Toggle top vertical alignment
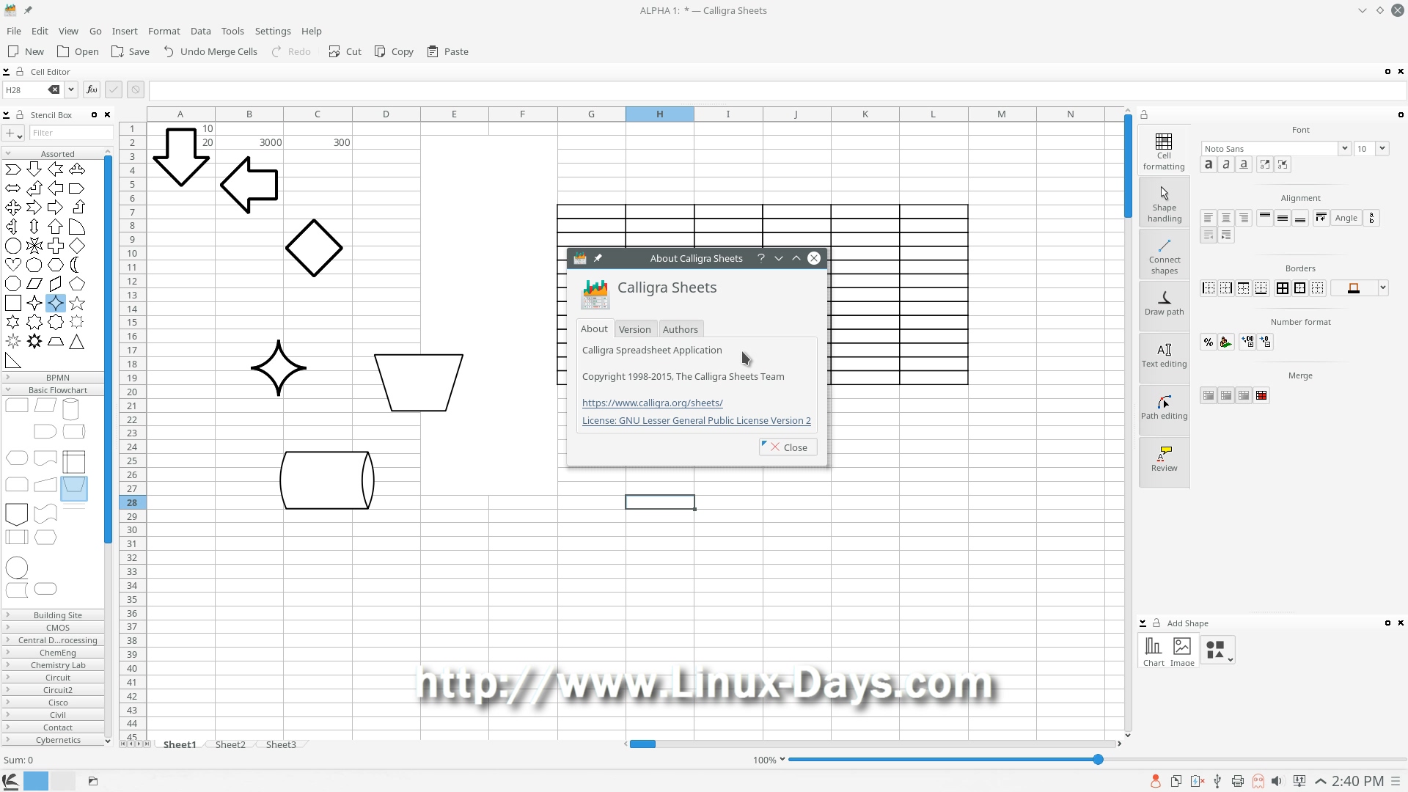 [x=1265, y=218]
